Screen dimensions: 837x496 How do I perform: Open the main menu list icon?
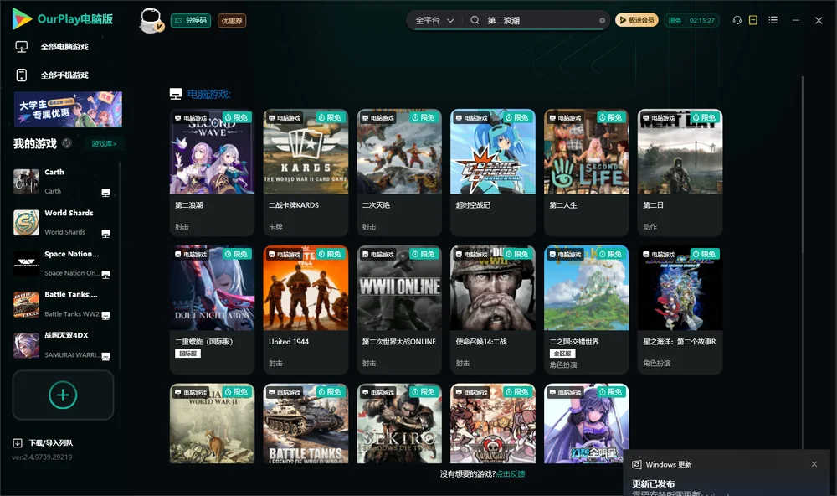click(773, 20)
